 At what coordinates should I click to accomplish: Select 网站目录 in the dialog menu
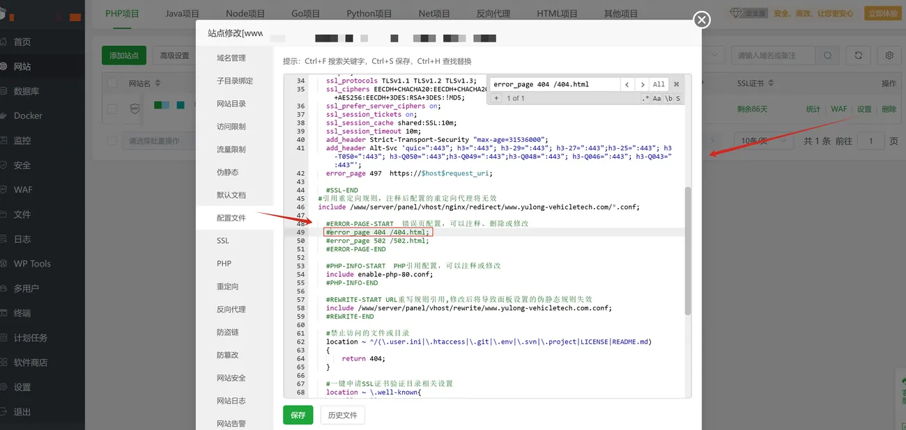coord(231,104)
